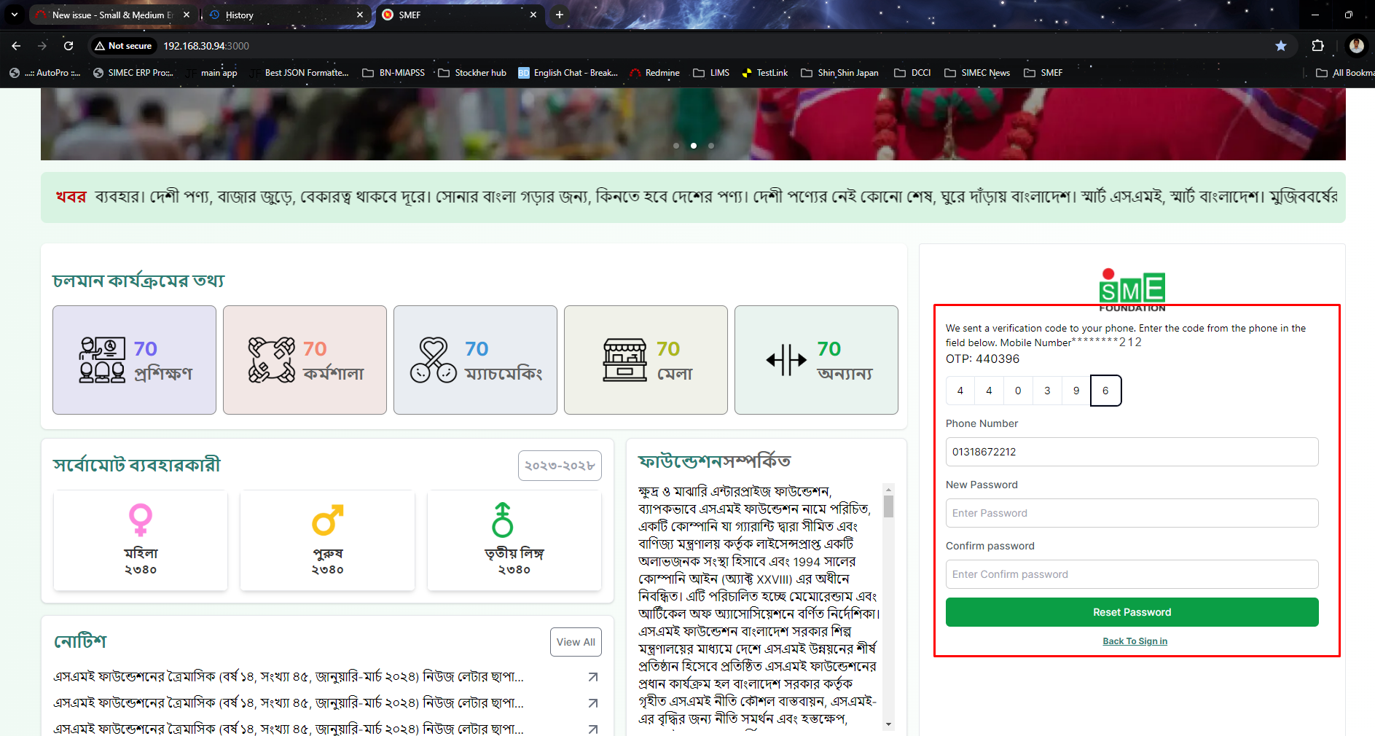This screenshot has width=1375, height=736.
Task: Click the খবর news ticker label
Action: 71,197
